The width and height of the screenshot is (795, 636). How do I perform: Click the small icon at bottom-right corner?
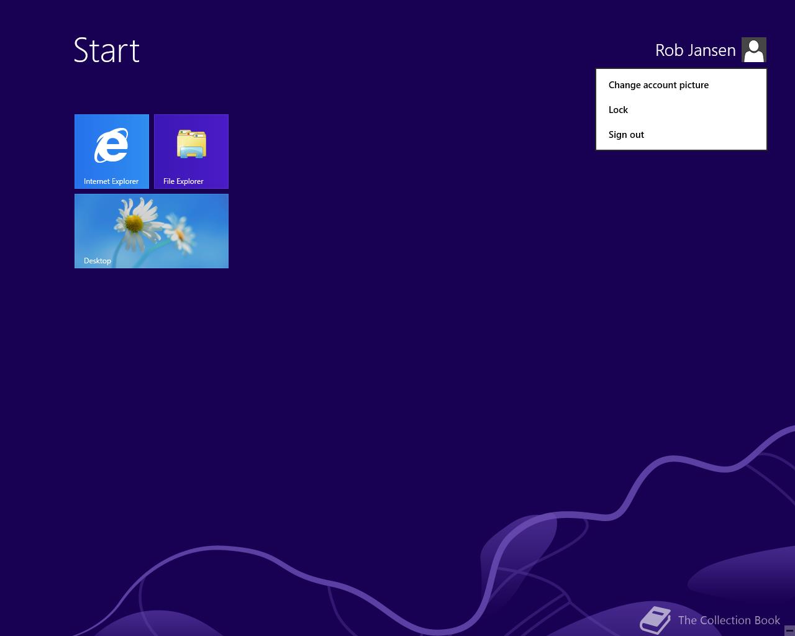click(x=789, y=631)
